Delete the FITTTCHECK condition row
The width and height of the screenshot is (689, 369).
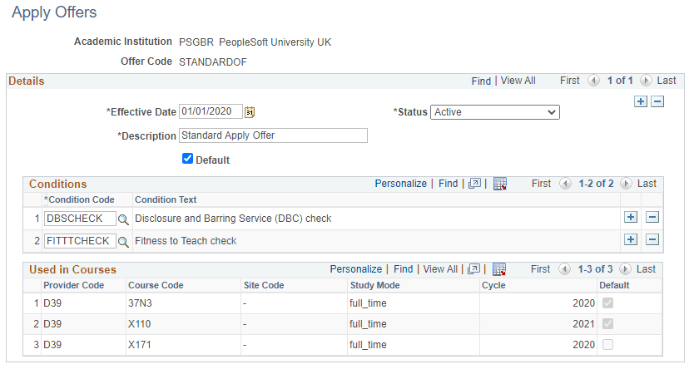652,240
